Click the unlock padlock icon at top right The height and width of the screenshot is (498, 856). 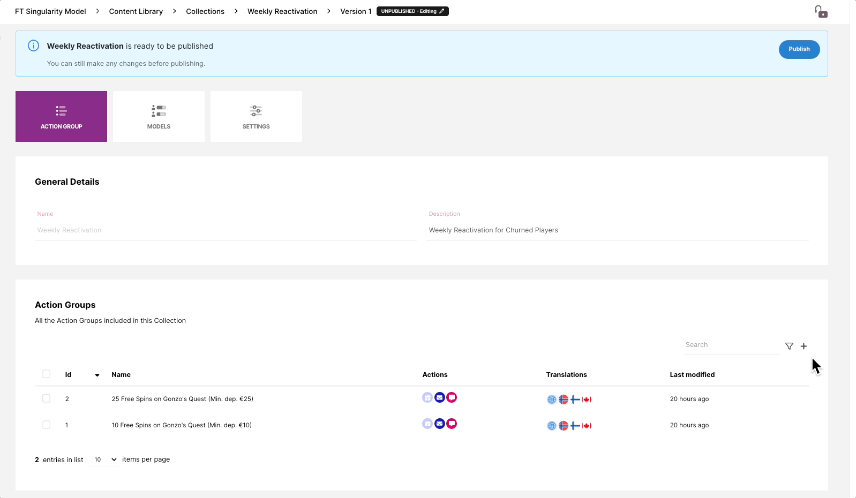tap(821, 11)
